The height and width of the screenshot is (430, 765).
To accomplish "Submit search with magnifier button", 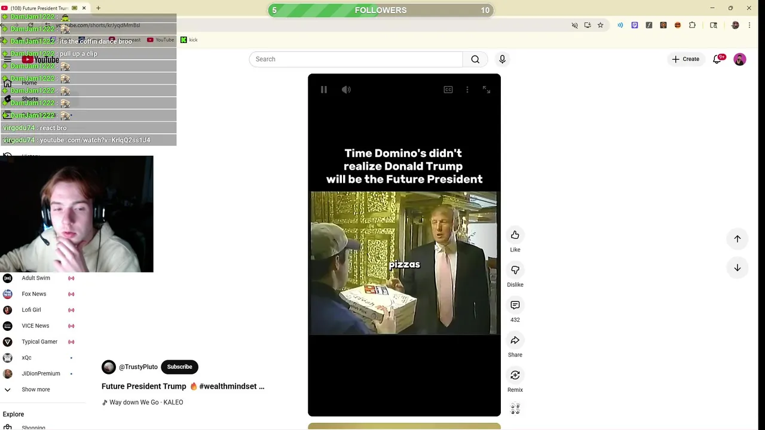I will pos(475,59).
